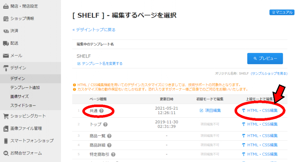Click 項目編集 in the 共通 row

pos(210,111)
